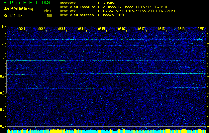The height and width of the screenshot is (133, 209).
Task: Click the 1.0 frequency axis label
Action: tap(3, 60)
